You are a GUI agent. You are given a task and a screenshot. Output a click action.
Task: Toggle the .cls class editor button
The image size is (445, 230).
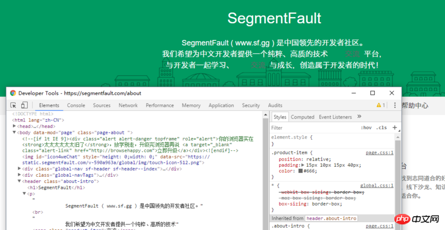(382, 127)
